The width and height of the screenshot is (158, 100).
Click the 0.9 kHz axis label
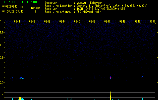[2, 57]
